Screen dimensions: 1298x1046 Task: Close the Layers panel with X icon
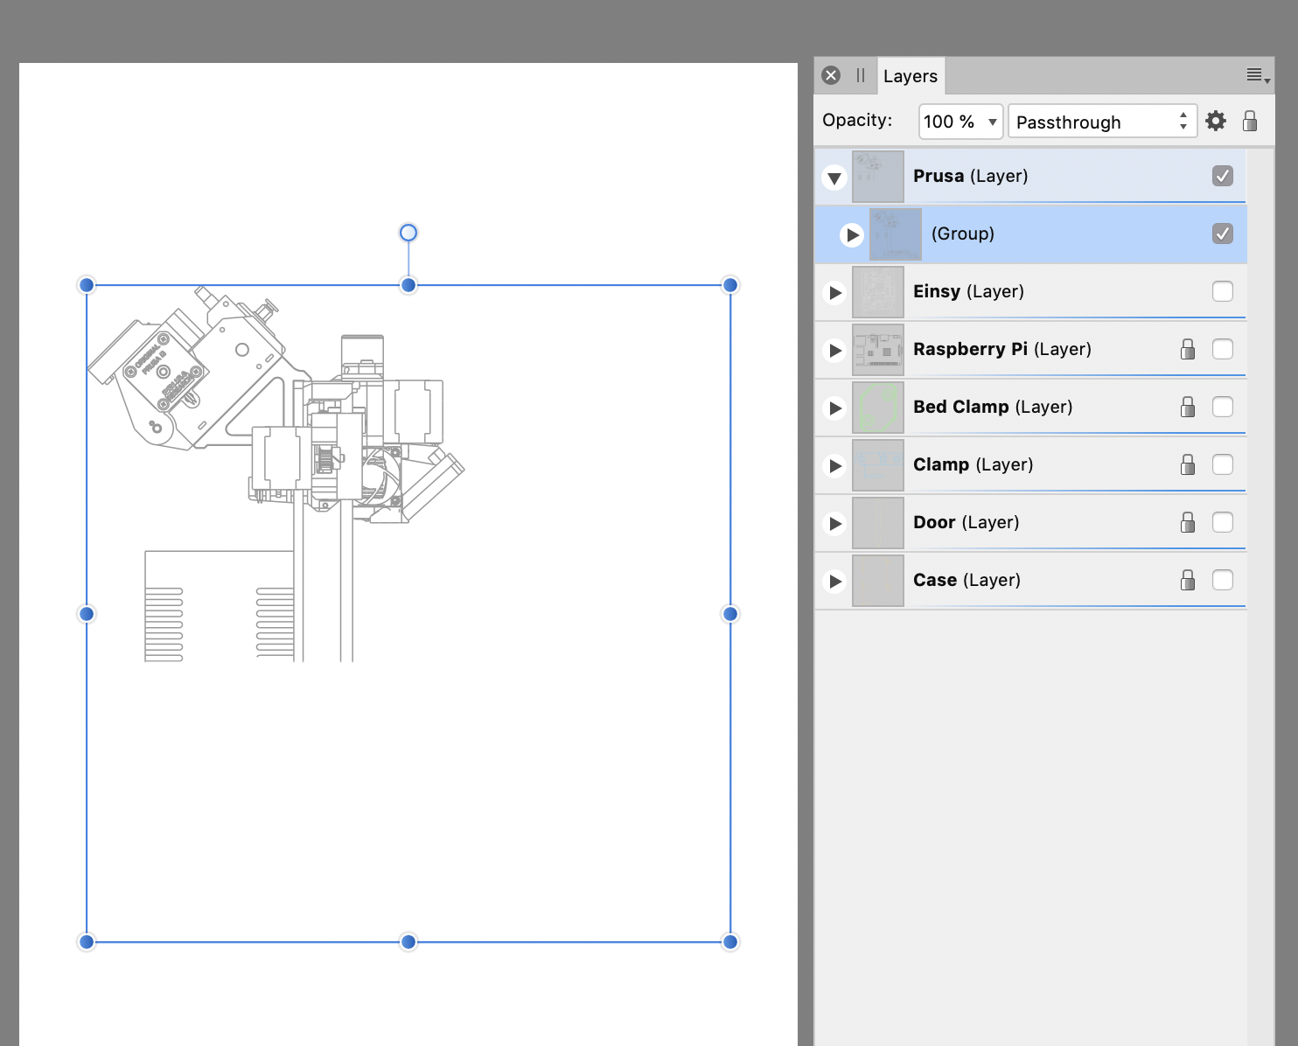[831, 75]
